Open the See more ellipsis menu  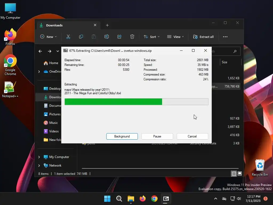[225, 37]
